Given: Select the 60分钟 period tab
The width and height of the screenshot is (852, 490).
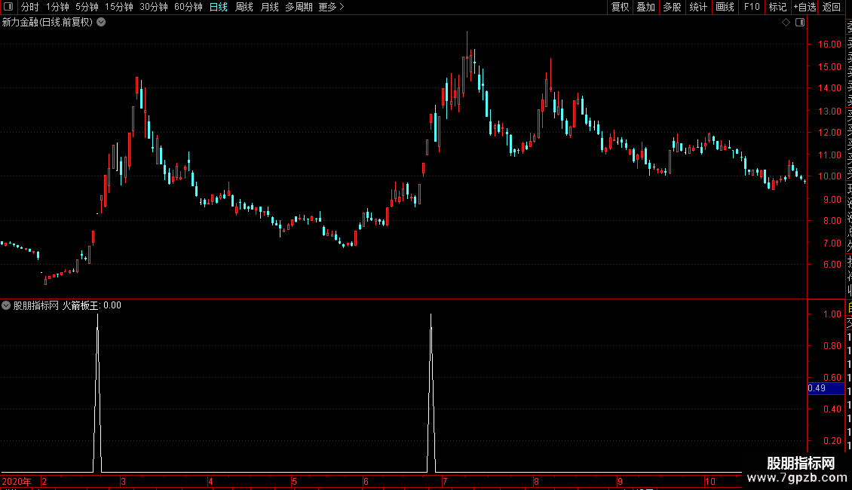Looking at the screenshot, I should pyautogui.click(x=188, y=7).
